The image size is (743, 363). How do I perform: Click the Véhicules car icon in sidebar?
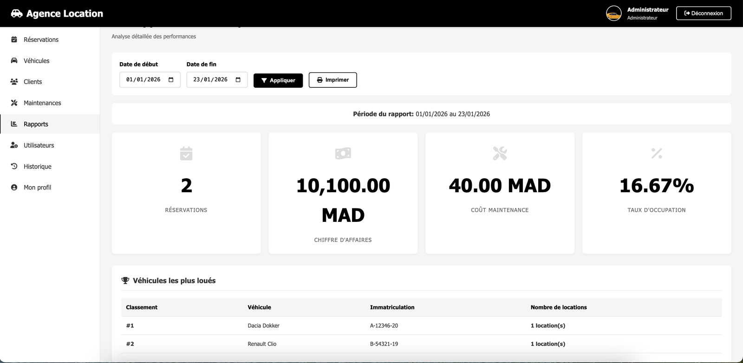[x=14, y=61]
